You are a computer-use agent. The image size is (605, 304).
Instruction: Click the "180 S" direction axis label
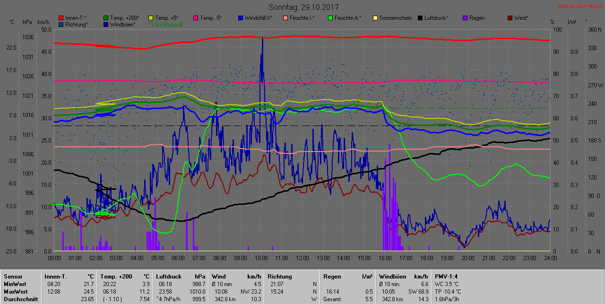(x=594, y=140)
